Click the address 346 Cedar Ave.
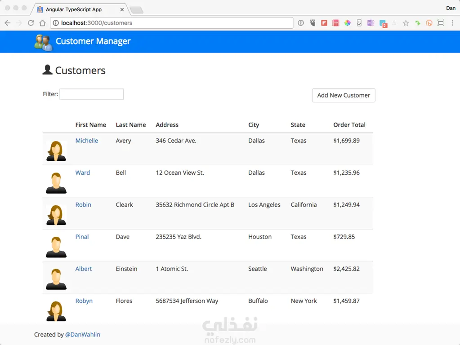Viewport: 460px width, 345px height. [x=176, y=141]
